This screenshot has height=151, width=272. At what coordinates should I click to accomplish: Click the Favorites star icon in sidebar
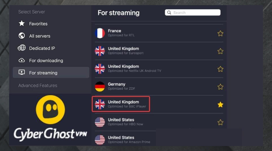[x=22, y=24]
